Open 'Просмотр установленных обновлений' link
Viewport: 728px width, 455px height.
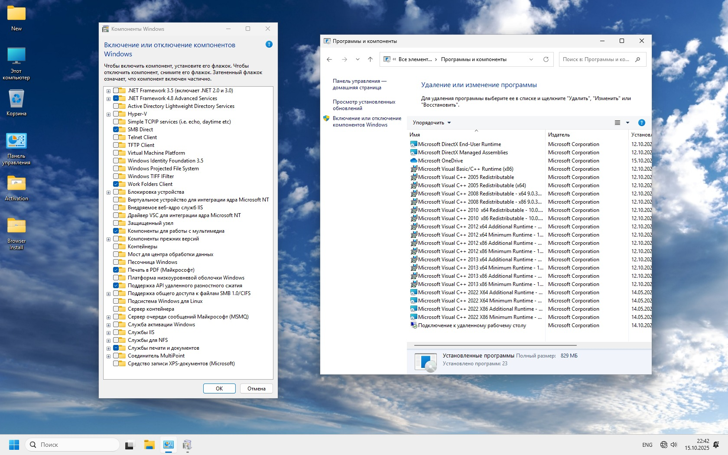[x=364, y=105]
